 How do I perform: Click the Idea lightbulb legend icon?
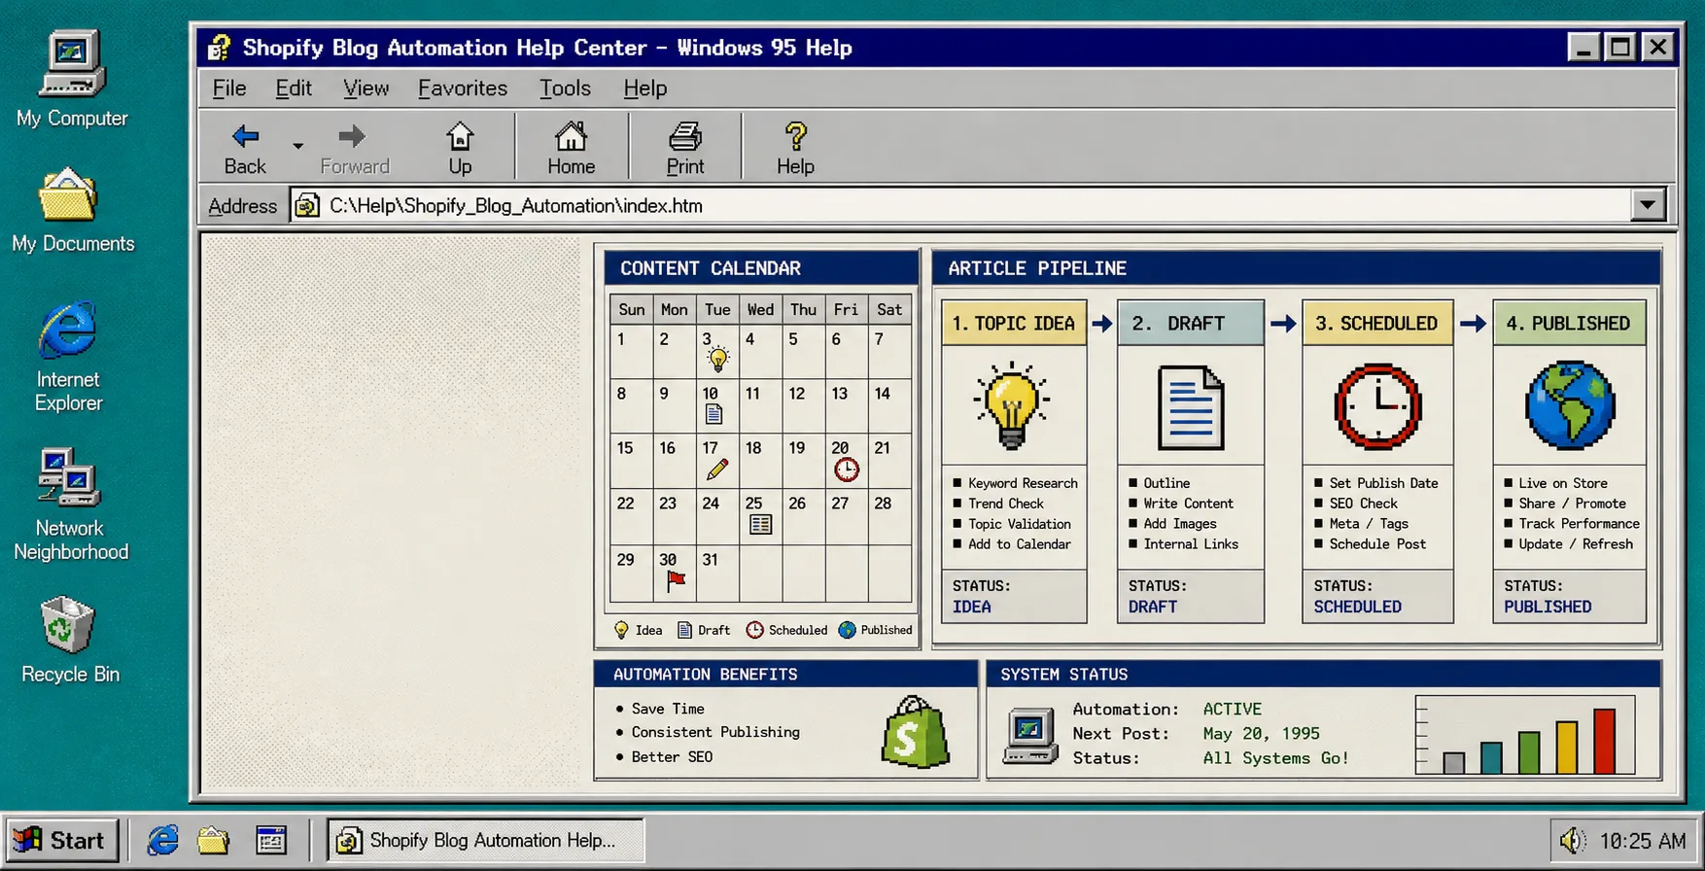621,630
